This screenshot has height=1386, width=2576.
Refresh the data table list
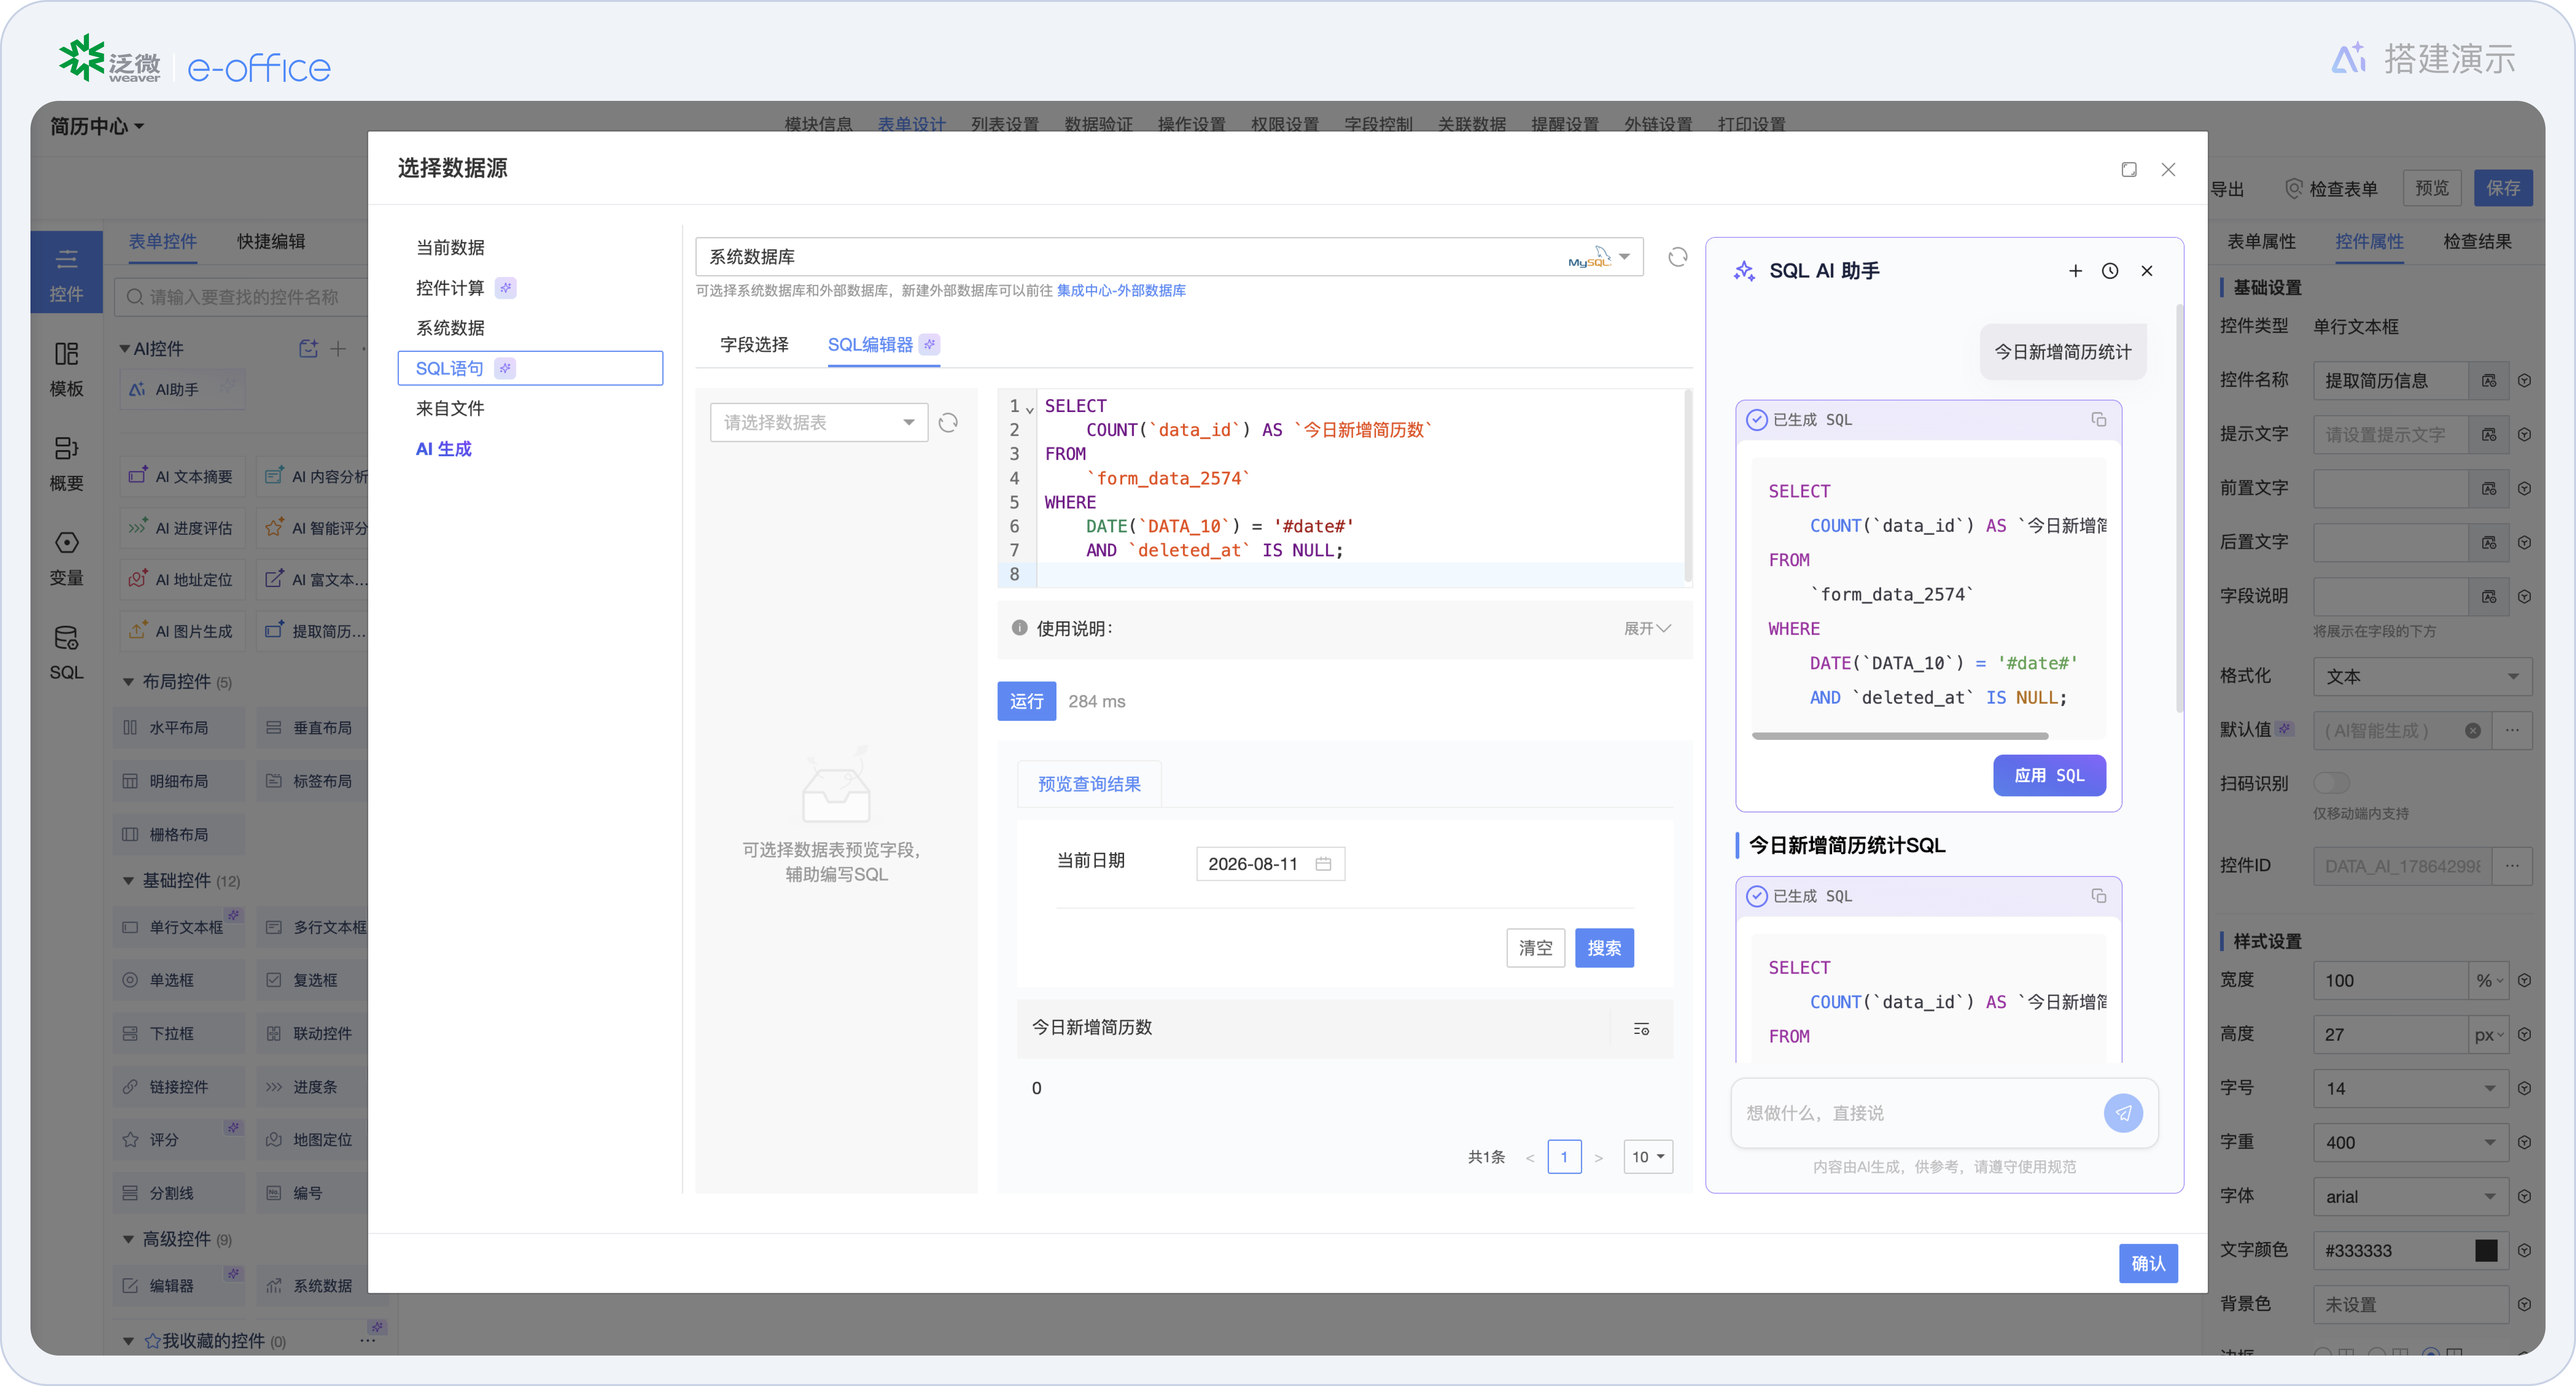tap(948, 423)
